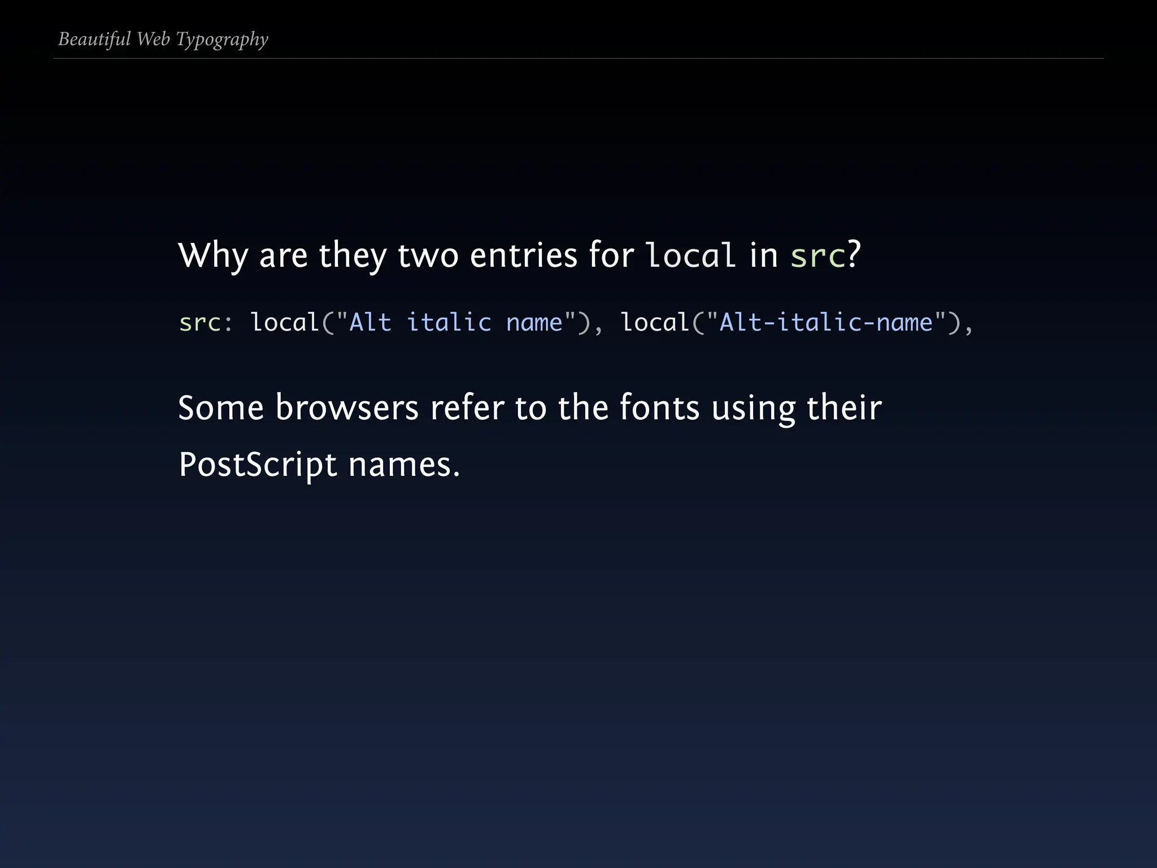Click the 'Beautiful Web Typography' header title
Viewport: 1157px width, 868px height.
point(163,40)
